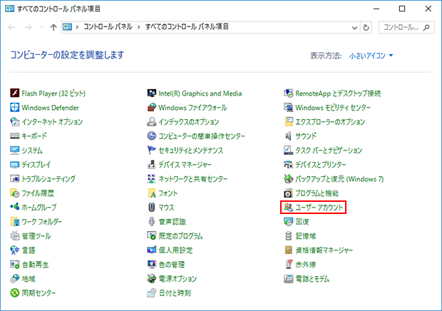Select すべてのコントロール パネル項目 in the breadcrumb
Screen dimensions: 442x311
click(x=187, y=27)
